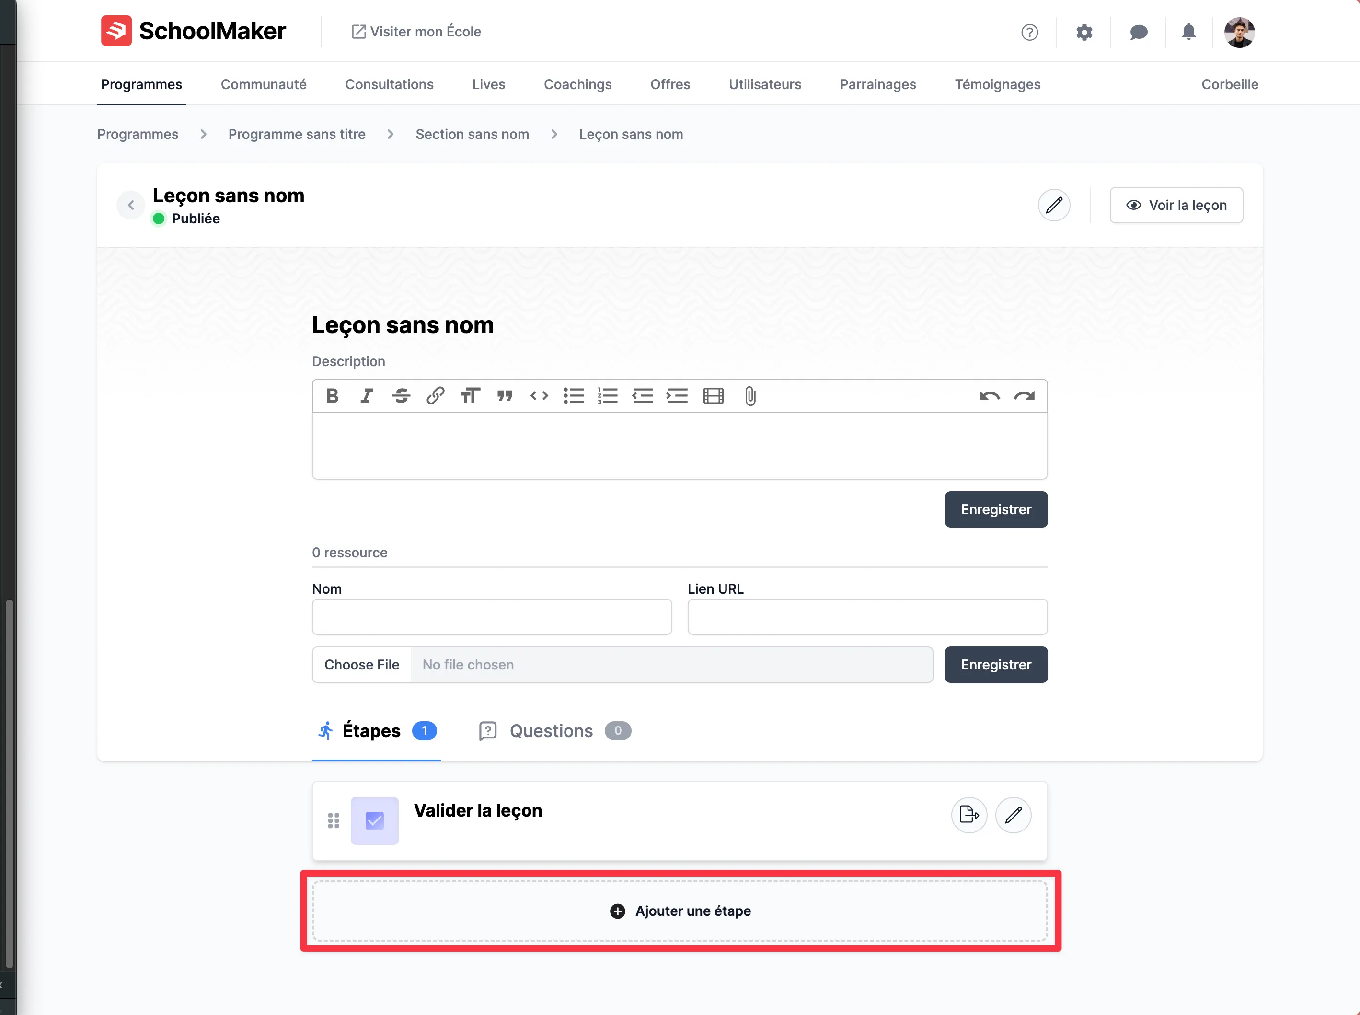The width and height of the screenshot is (1360, 1015).
Task: Go to Programmes breadcrumb
Action: pyautogui.click(x=138, y=134)
